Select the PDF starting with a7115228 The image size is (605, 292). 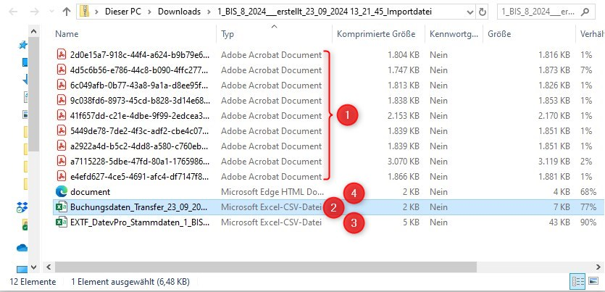[x=139, y=162]
